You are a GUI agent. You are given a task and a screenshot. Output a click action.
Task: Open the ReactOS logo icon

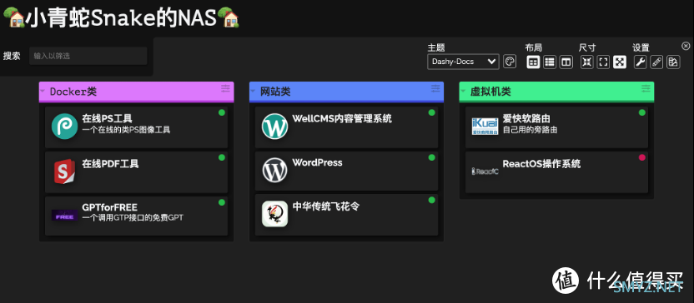485,171
